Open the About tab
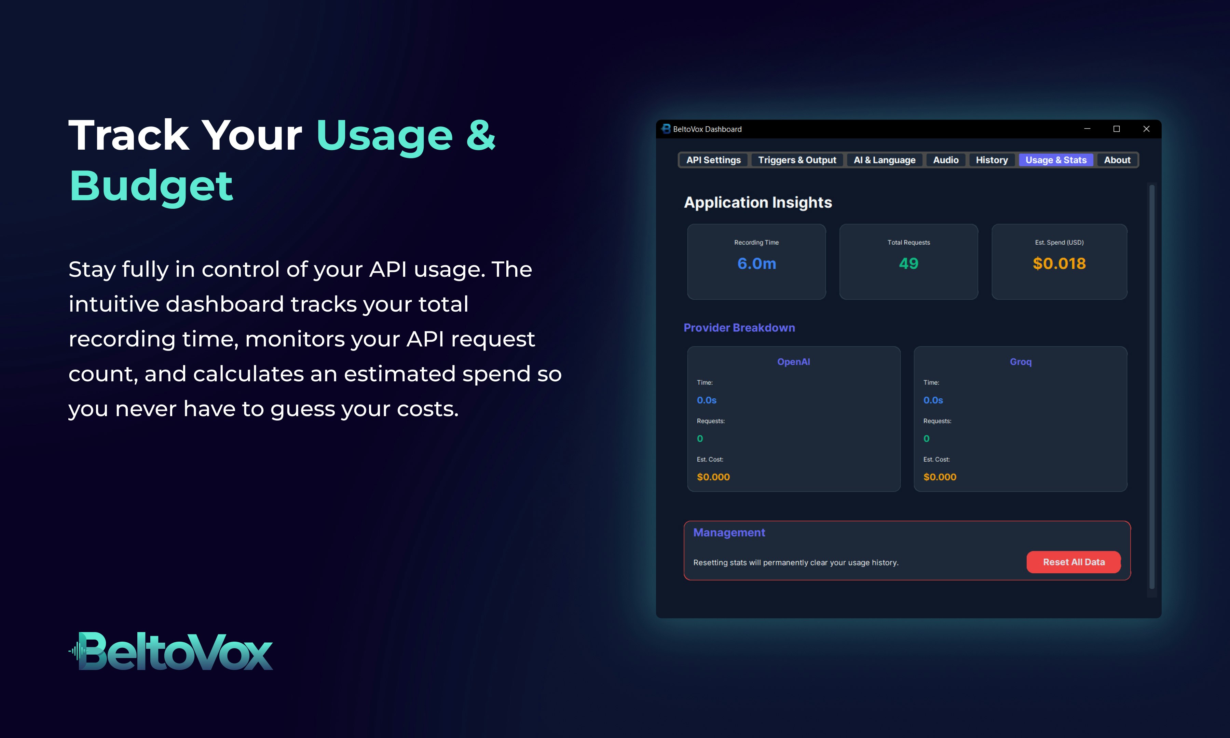The width and height of the screenshot is (1230, 738). 1117,160
